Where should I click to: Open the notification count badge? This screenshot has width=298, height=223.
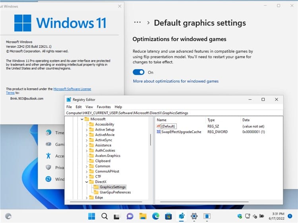point(290,216)
